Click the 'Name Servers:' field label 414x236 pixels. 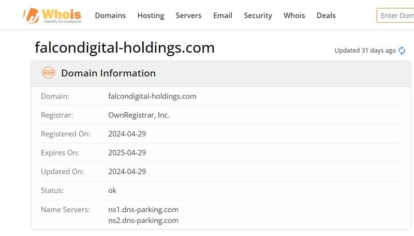click(65, 210)
